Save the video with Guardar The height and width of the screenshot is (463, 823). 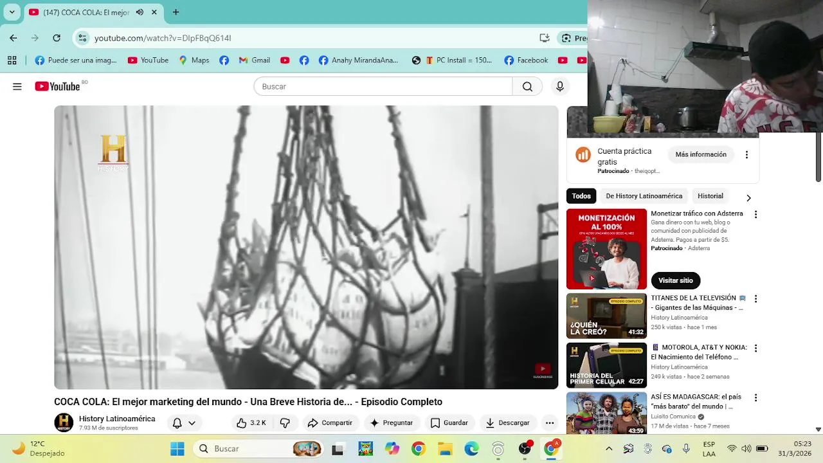[449, 422]
